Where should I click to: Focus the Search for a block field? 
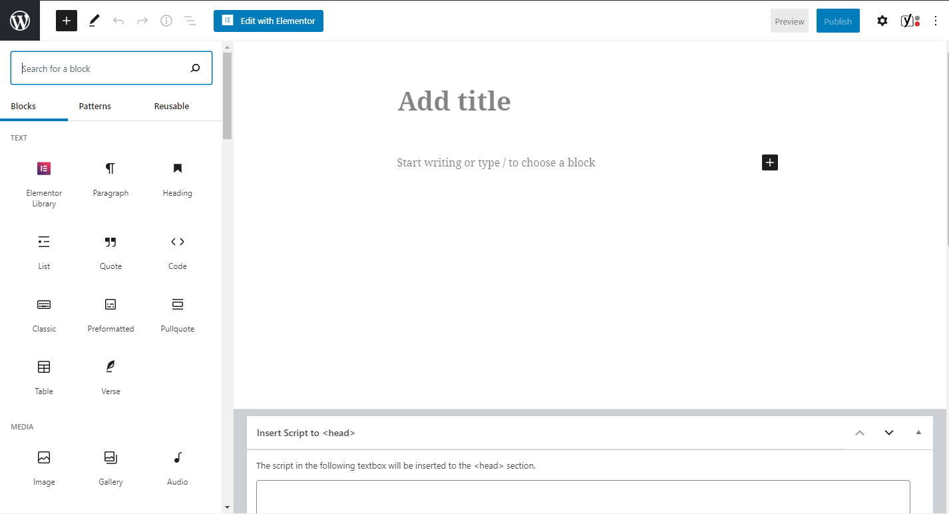[111, 68]
